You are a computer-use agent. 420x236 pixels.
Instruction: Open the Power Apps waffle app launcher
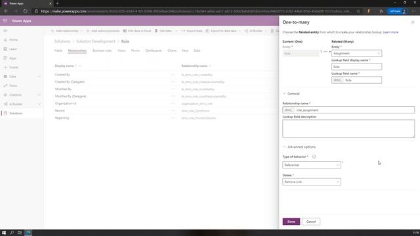click(x=5, y=20)
